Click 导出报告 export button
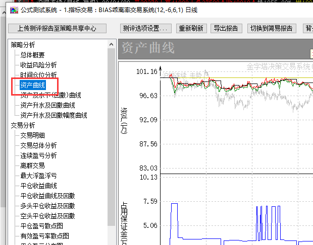This screenshot has height=245, width=313. coord(226,29)
